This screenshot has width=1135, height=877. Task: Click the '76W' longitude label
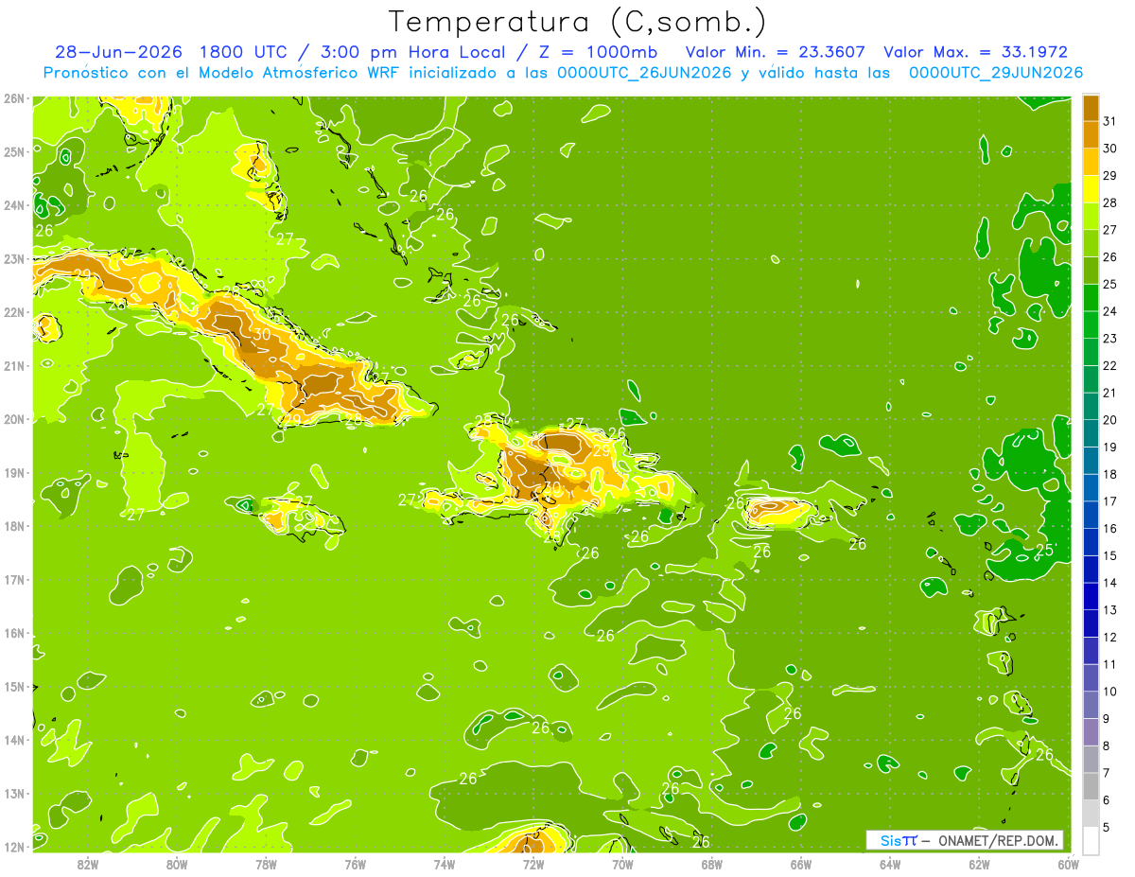(355, 864)
